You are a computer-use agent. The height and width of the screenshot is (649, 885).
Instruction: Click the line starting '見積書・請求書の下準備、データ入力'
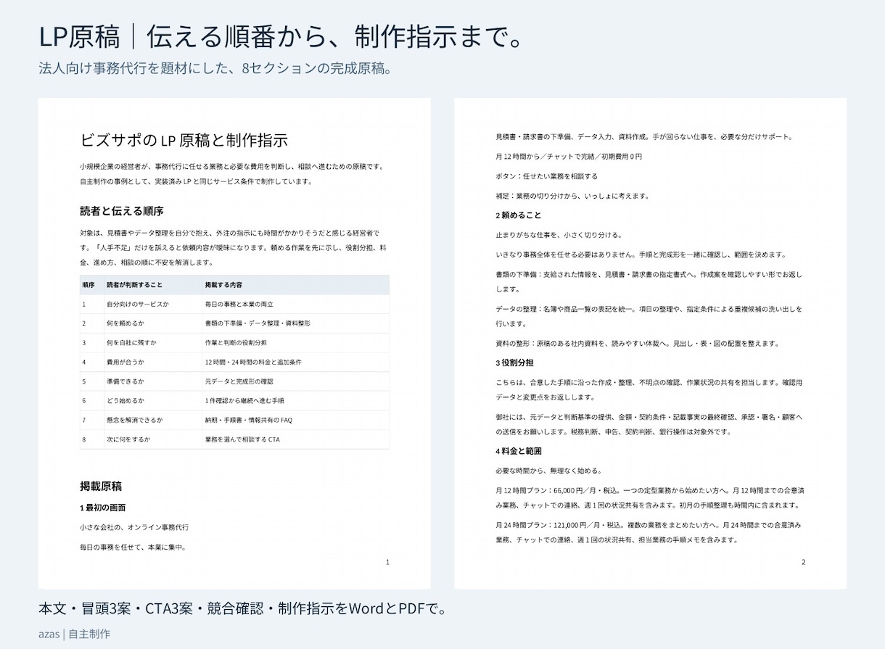[x=644, y=137]
